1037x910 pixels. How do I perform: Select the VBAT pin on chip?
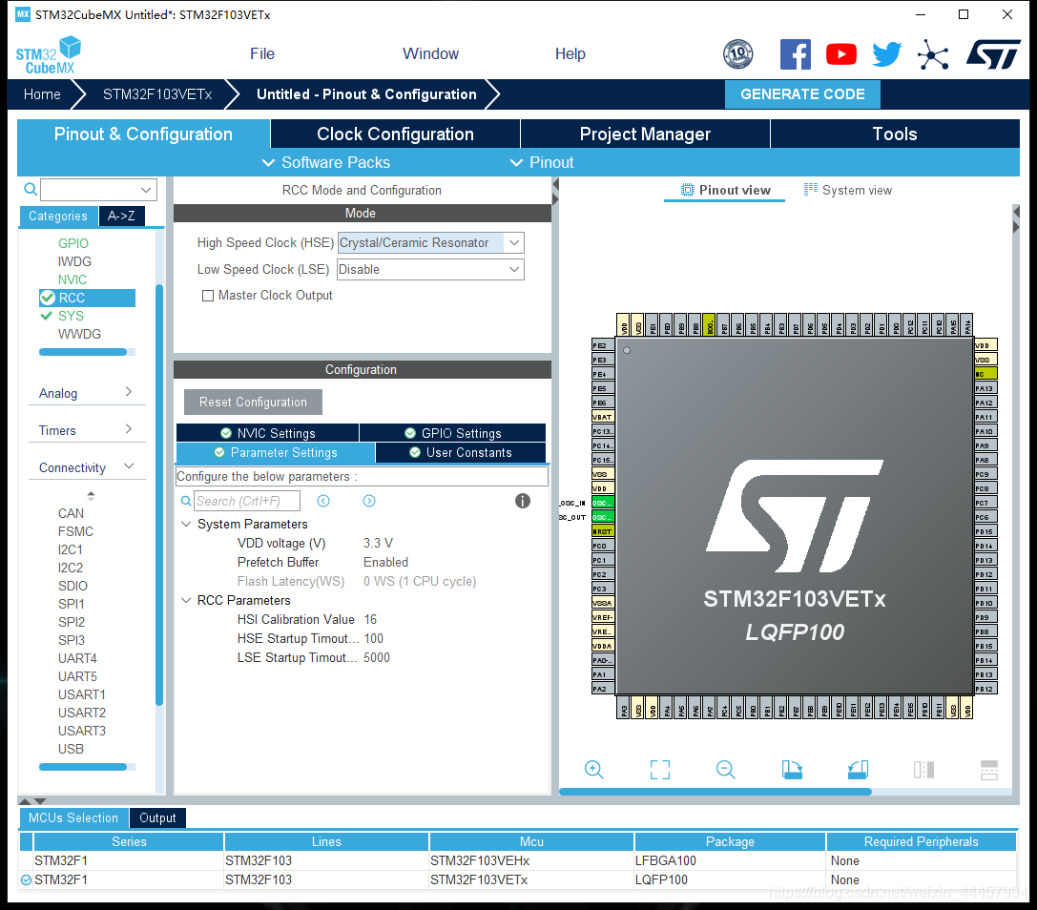[x=603, y=417]
